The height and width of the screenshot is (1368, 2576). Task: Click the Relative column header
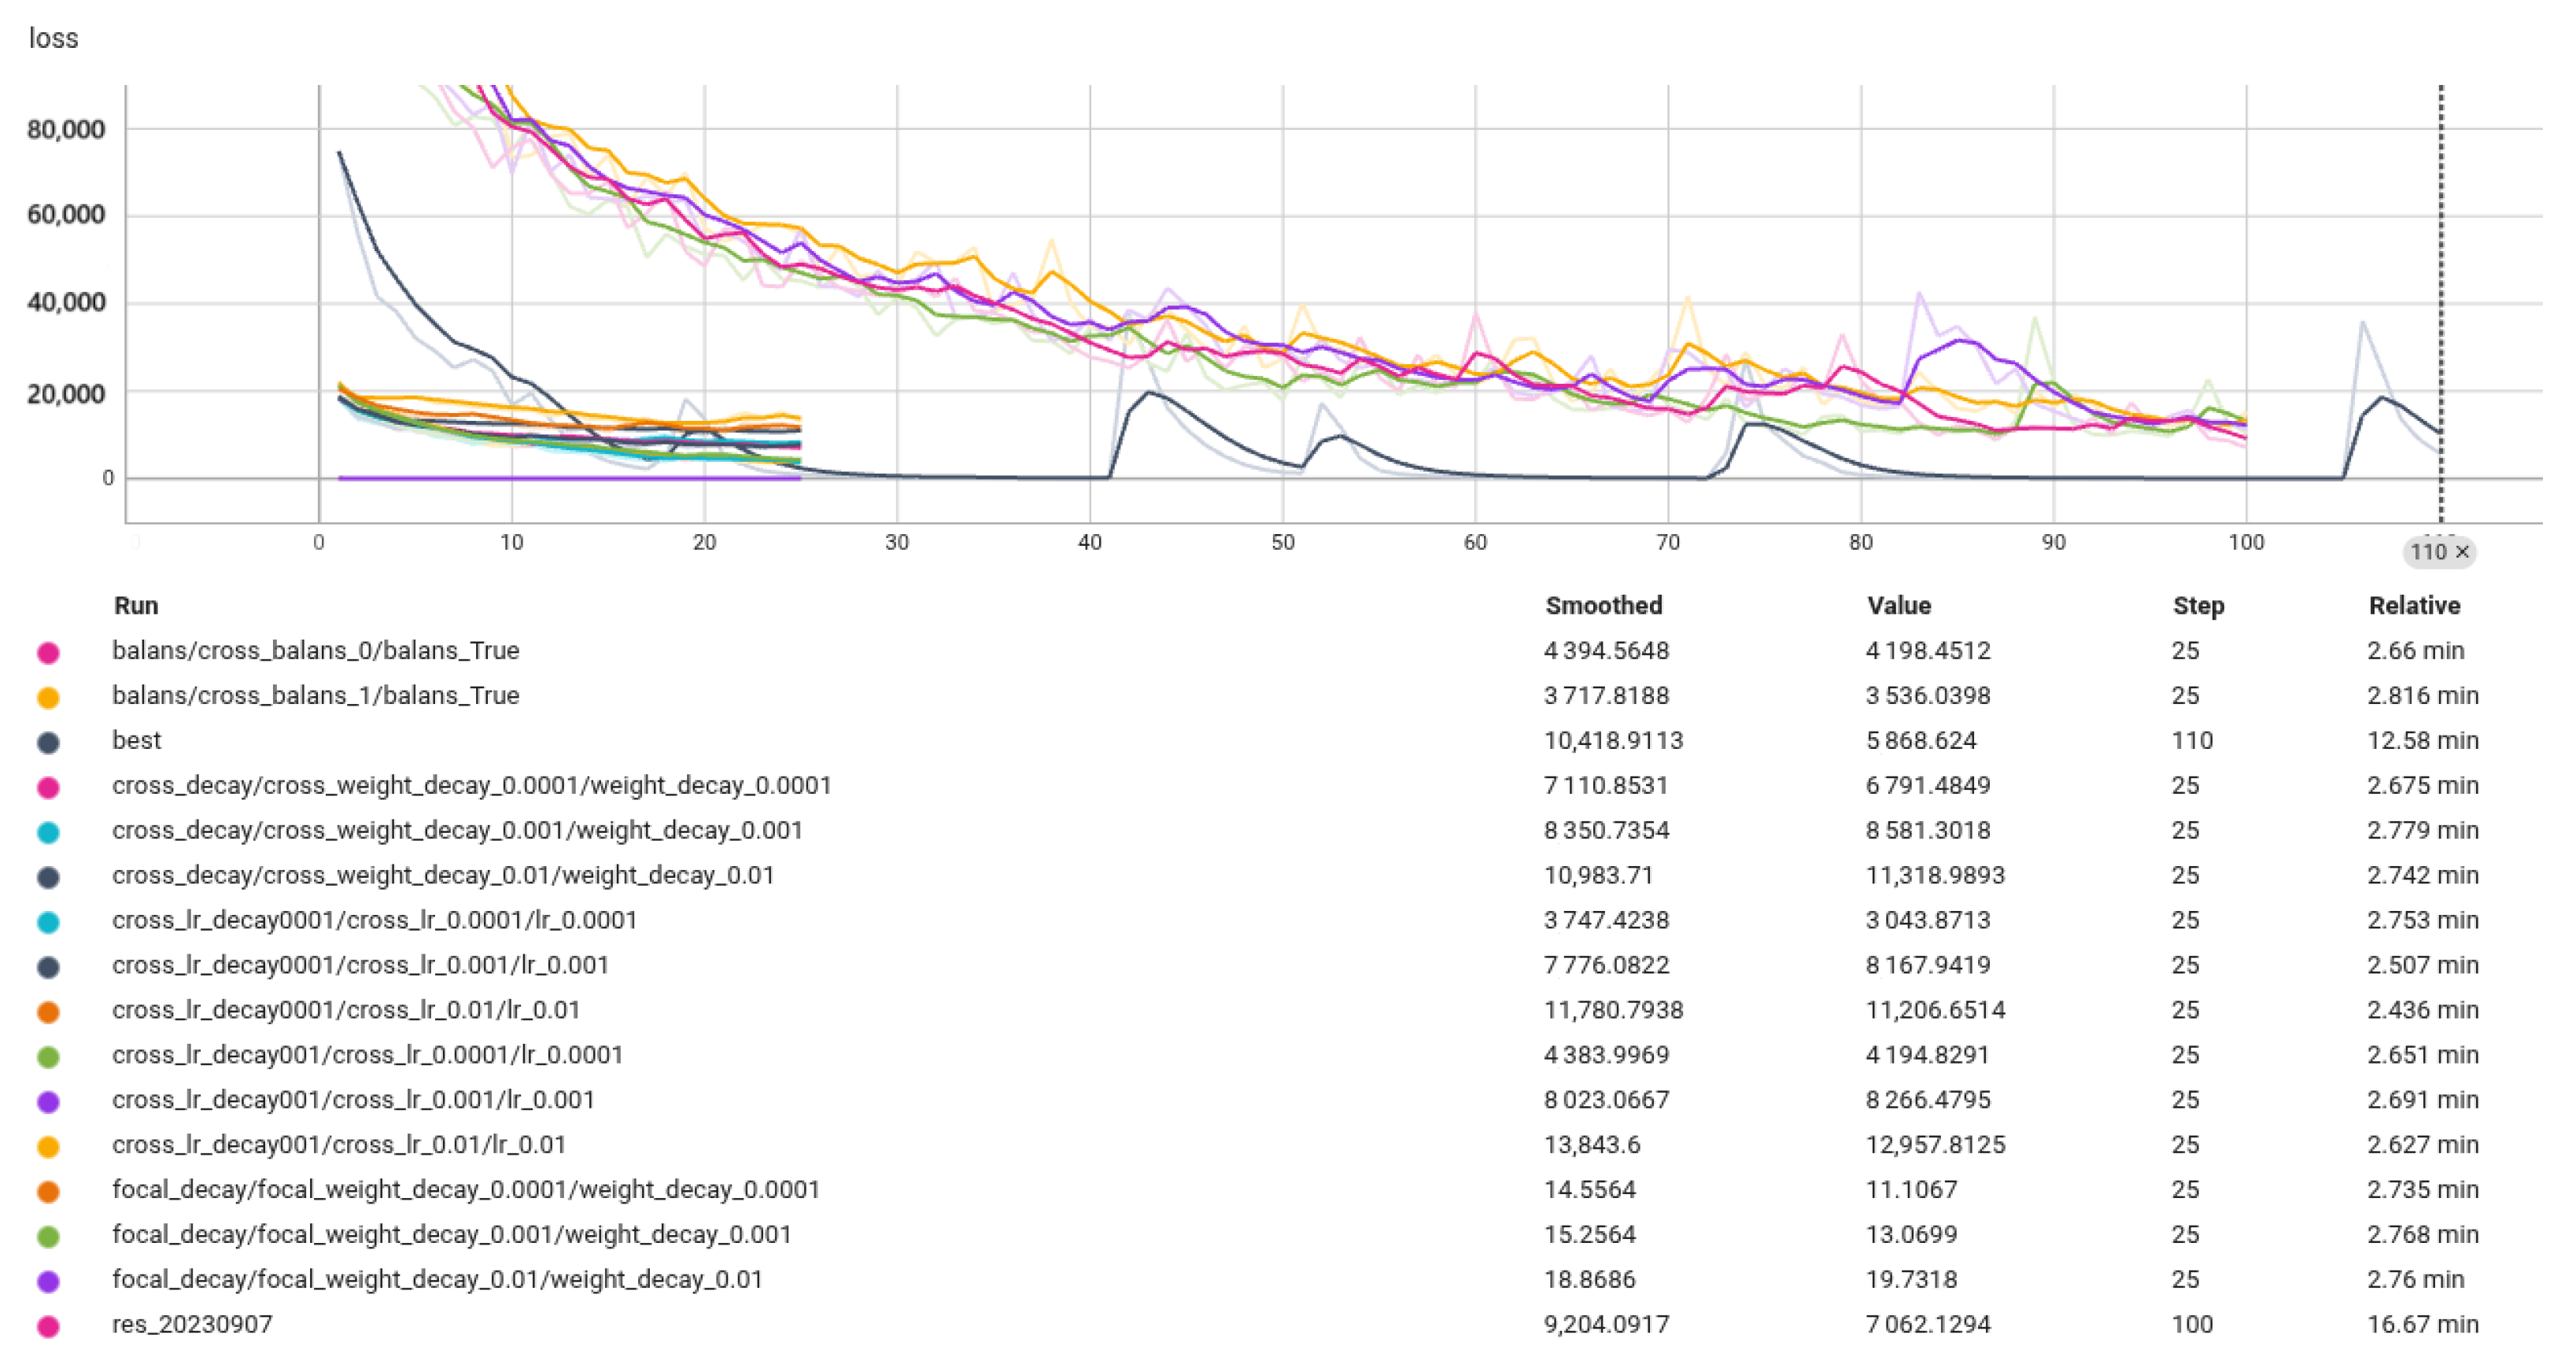coord(2413,606)
